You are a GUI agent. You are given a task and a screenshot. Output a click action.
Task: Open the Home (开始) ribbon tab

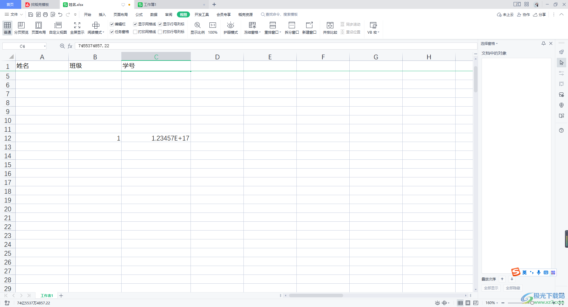(x=88, y=14)
